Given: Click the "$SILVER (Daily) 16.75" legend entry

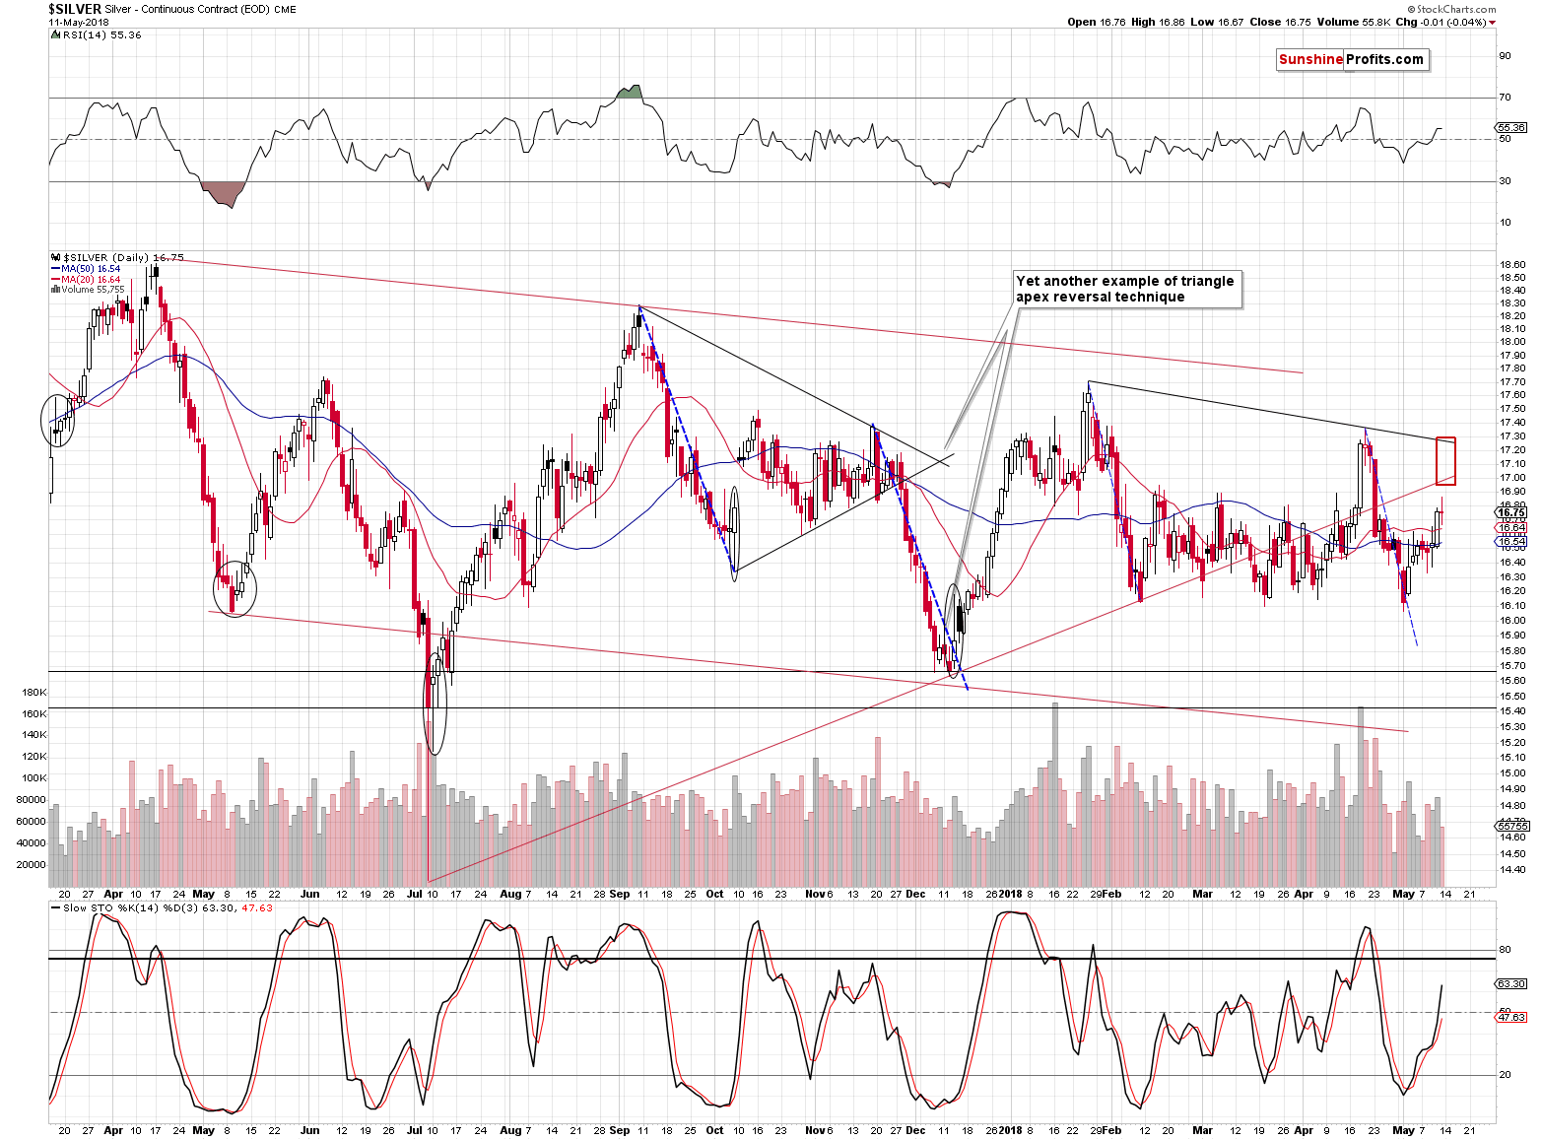Looking at the screenshot, I should coord(116,257).
